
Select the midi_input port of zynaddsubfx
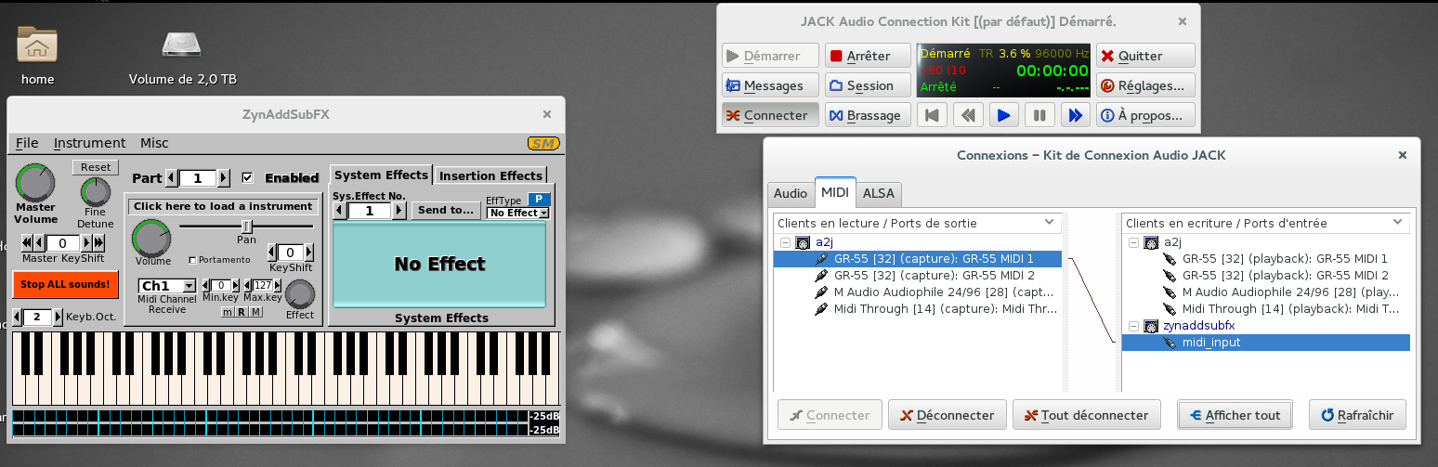[x=1266, y=343]
